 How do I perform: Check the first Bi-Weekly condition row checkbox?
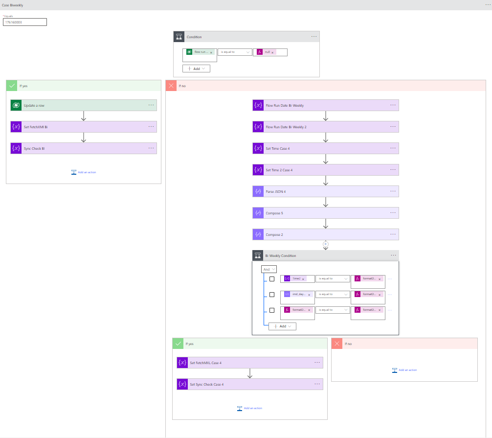272,279
